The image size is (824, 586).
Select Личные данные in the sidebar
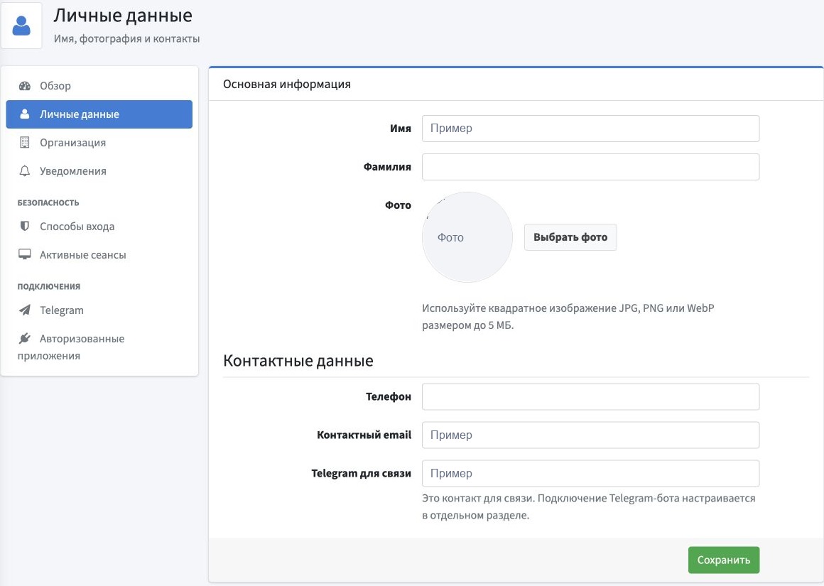click(99, 114)
